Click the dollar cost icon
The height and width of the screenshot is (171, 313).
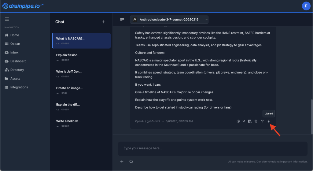pyautogui.click(x=238, y=121)
